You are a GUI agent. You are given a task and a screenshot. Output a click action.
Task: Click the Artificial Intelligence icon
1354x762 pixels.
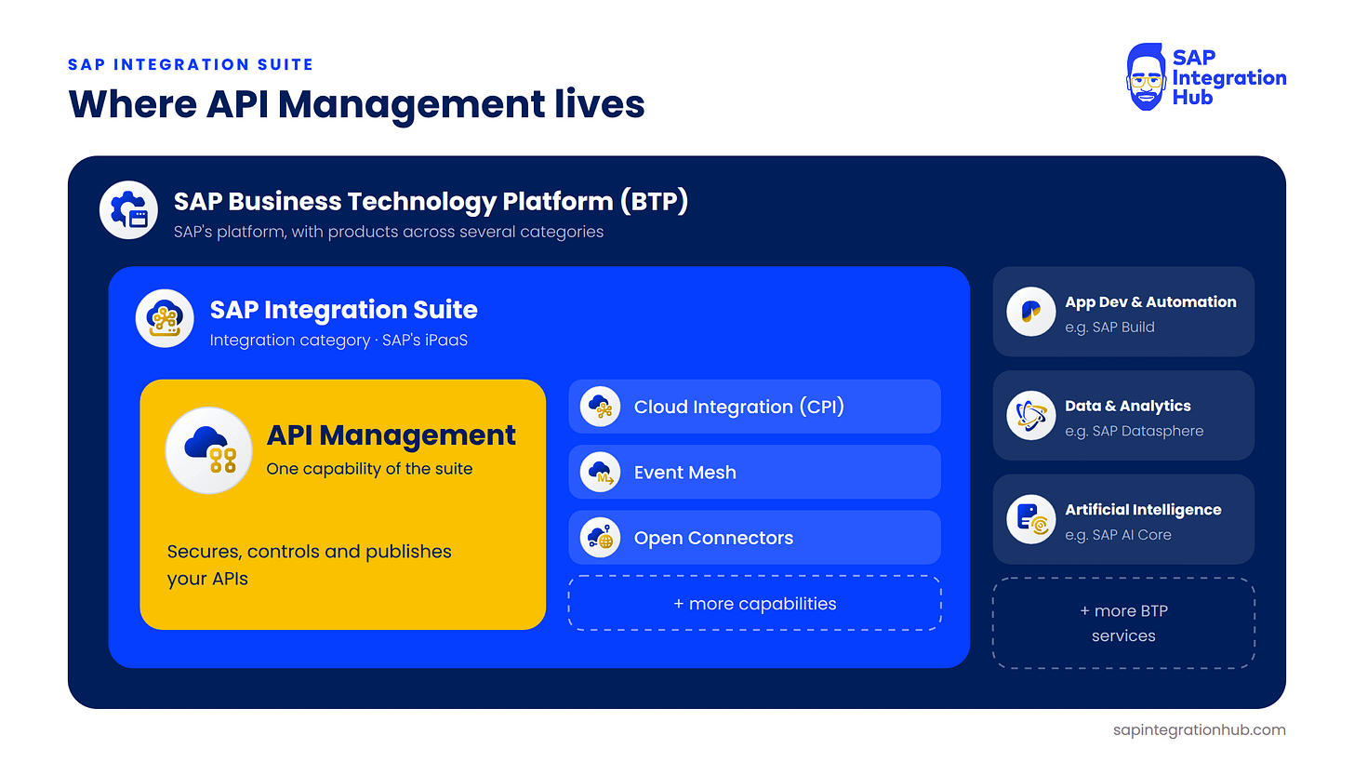[1030, 519]
